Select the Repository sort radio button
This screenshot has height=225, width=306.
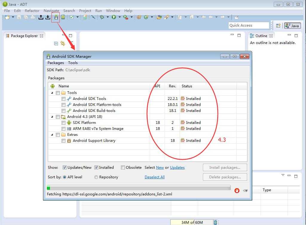pyautogui.click(x=96, y=177)
